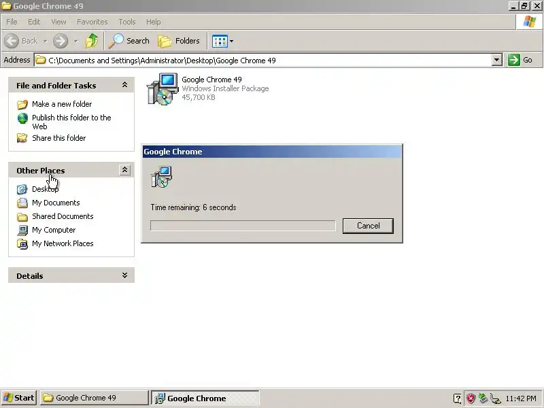Click the Safely Remove Hardware tray icon
Screen dimensions: 544x408
click(x=483, y=398)
